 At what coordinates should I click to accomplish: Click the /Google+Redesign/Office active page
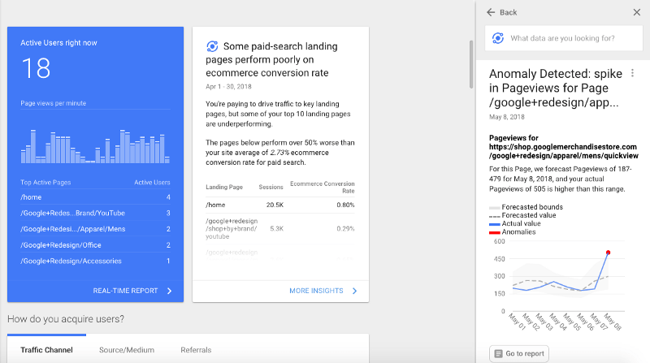[95, 245]
